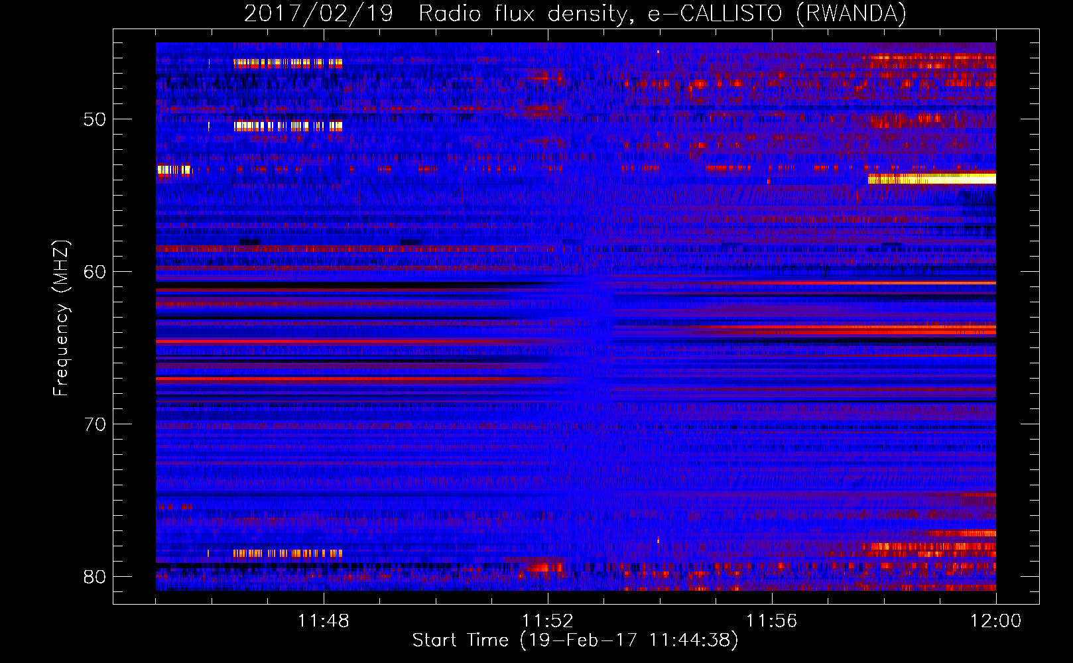Click the 50 MHz frequency tick label
1073x663 pixels.
(95, 120)
